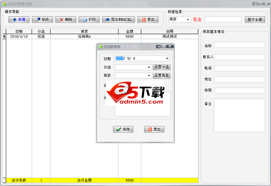Click the 打印 (print) button

[x=89, y=20]
